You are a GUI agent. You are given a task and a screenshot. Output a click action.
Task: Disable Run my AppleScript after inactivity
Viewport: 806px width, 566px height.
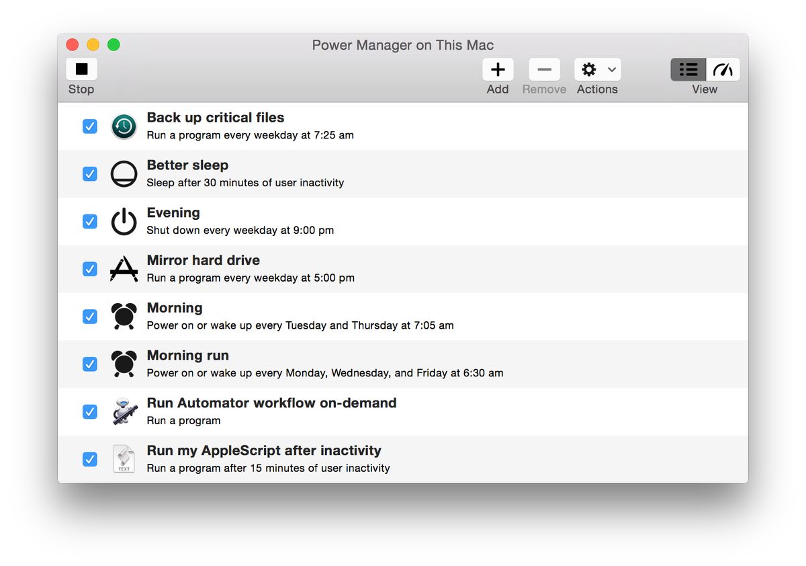pos(89,459)
